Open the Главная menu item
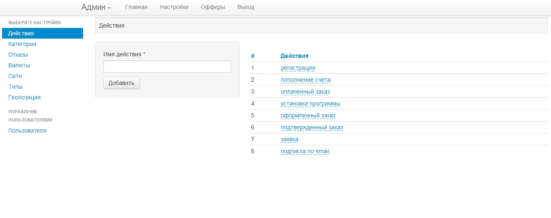This screenshot has width=551, height=218. [x=136, y=7]
